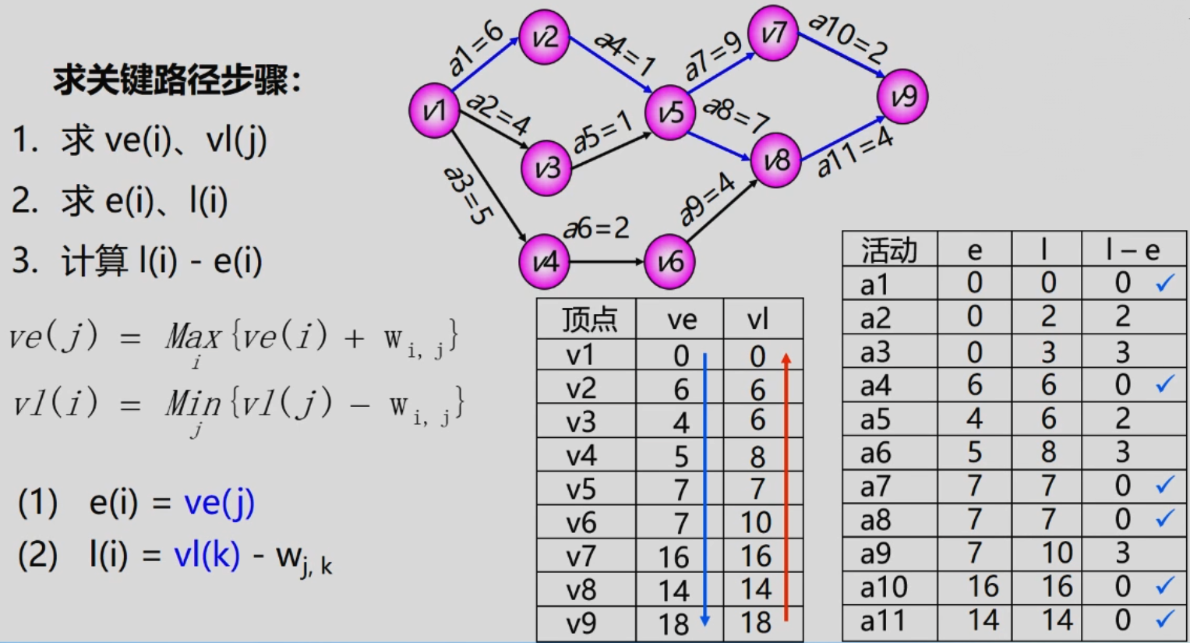Click l value 10 in row a9
Viewport: 1190px width, 643px height.
(1058, 553)
